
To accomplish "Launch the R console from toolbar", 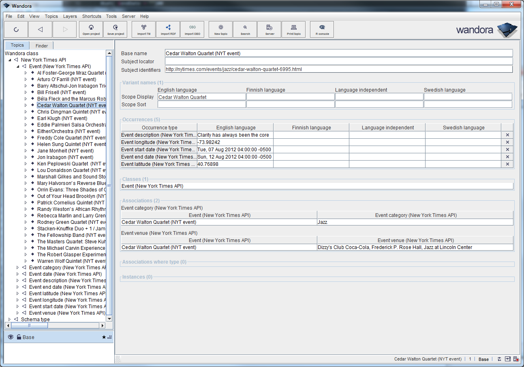I will 322,29.
